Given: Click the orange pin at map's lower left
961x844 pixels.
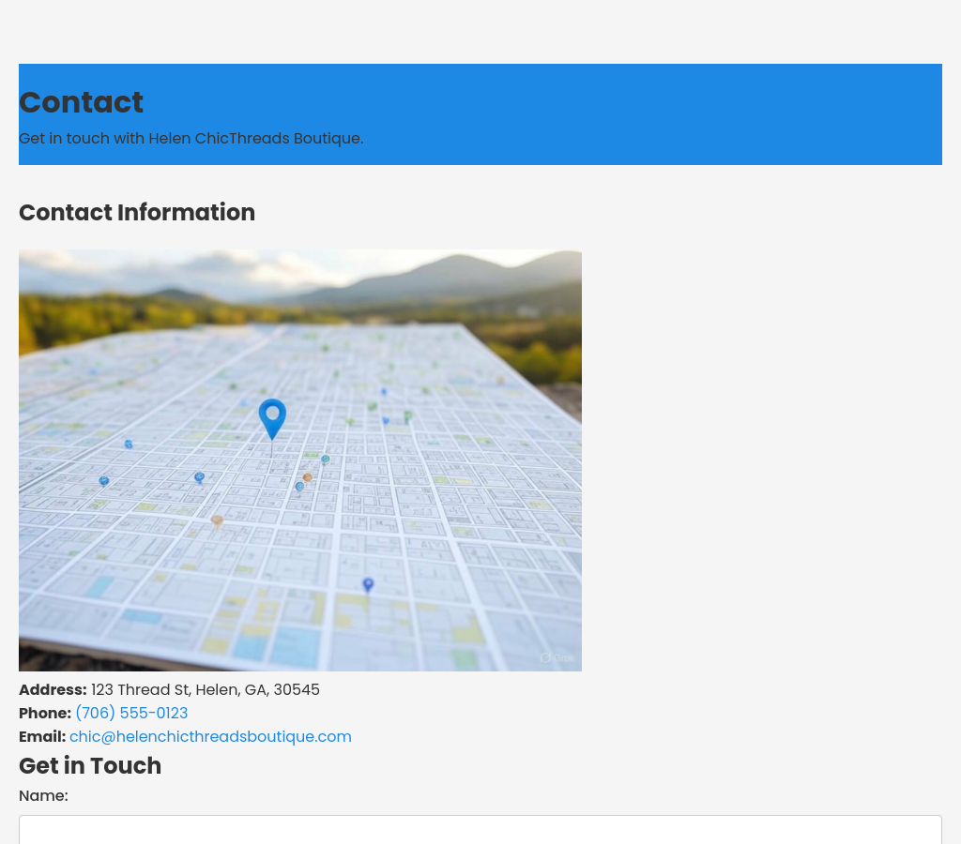Looking at the screenshot, I should [217, 520].
